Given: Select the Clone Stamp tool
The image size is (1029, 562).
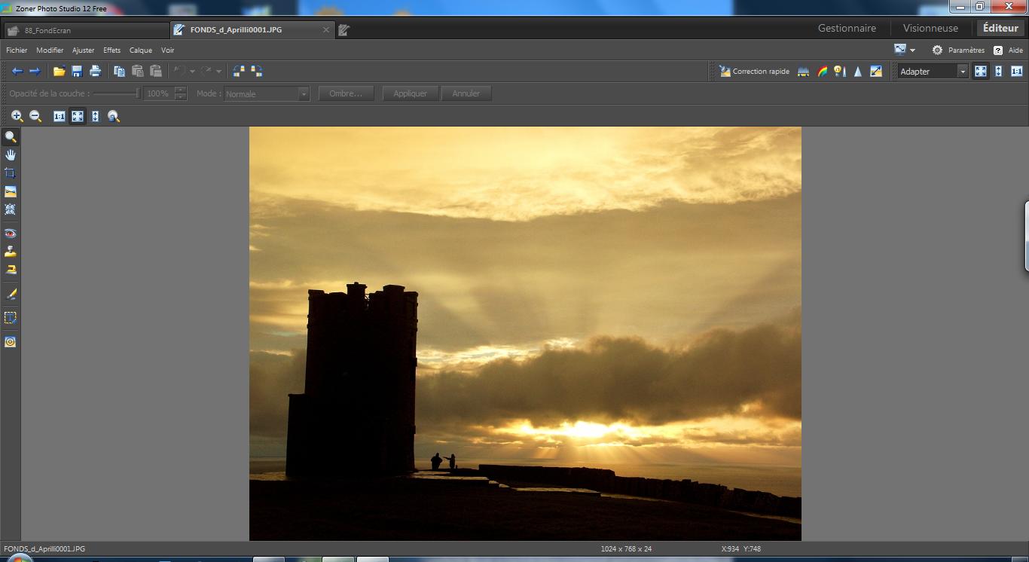Looking at the screenshot, I should (11, 252).
